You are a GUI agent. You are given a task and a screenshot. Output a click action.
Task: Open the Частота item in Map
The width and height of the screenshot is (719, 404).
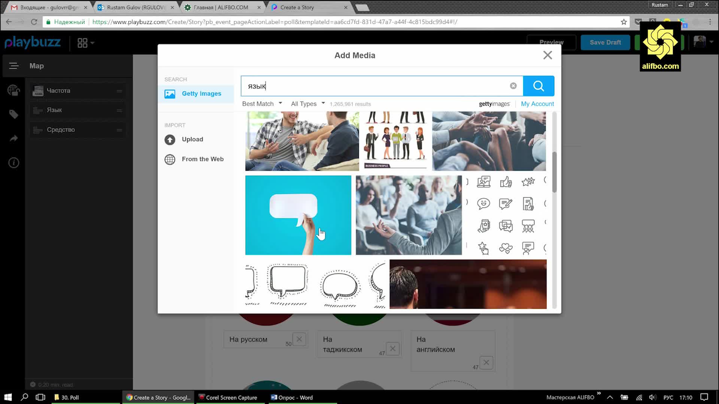(x=78, y=91)
